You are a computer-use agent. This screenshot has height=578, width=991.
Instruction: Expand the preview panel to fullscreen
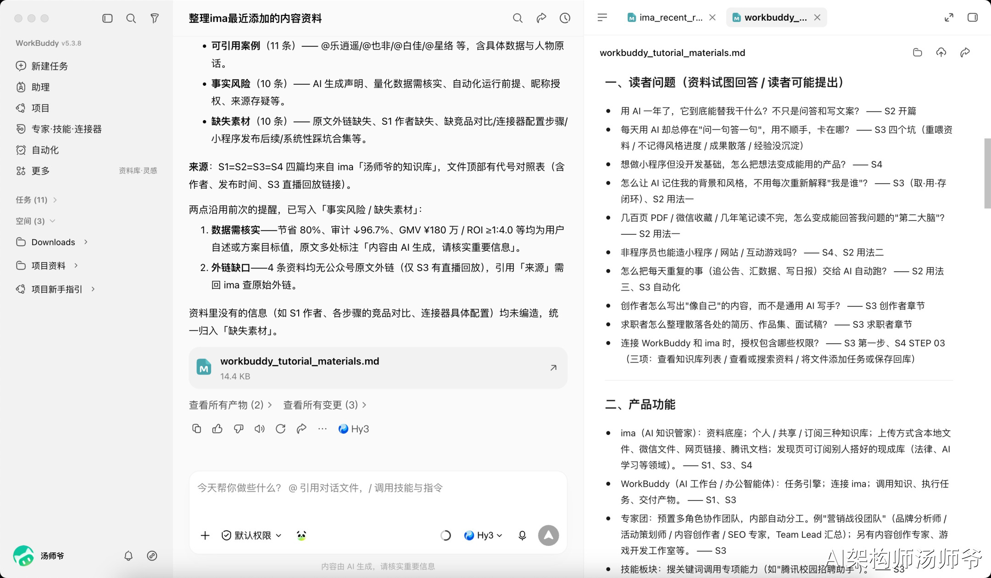[x=949, y=17]
